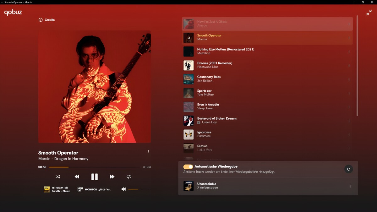Open the Credits panel
Image resolution: width=377 pixels, height=212 pixels.
(46, 19)
